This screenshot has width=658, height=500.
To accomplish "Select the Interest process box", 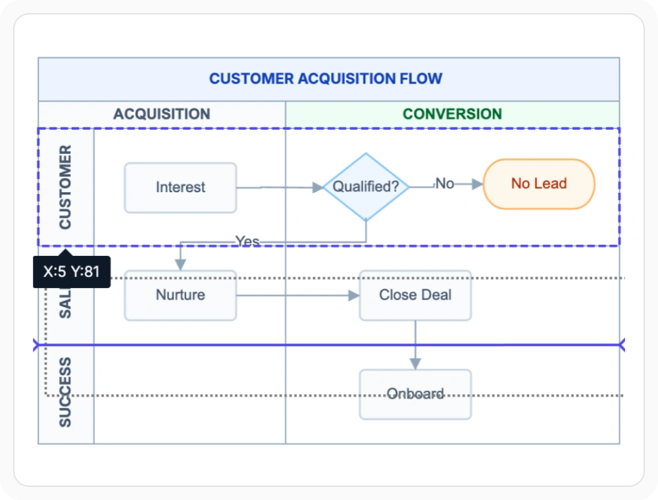I will [x=180, y=187].
